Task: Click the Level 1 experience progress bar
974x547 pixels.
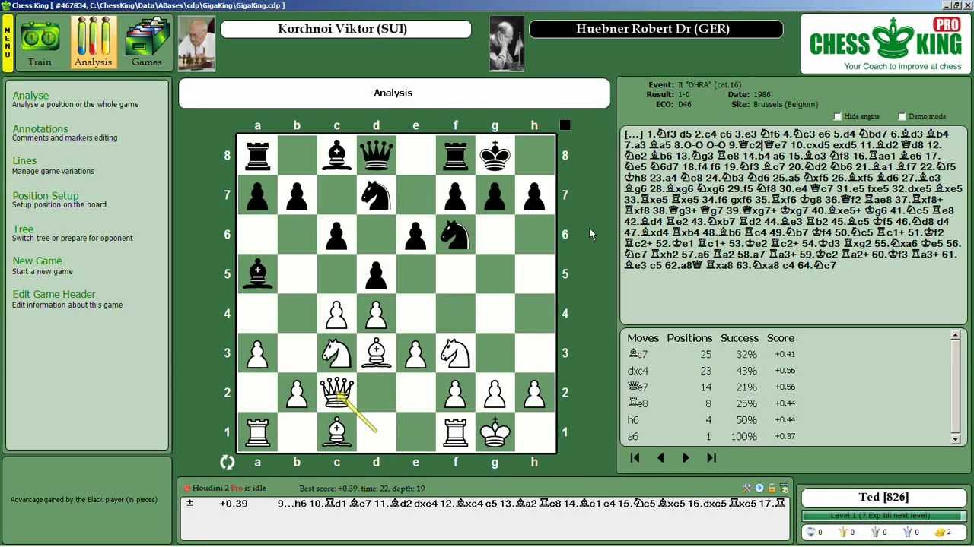Action: pos(883,516)
